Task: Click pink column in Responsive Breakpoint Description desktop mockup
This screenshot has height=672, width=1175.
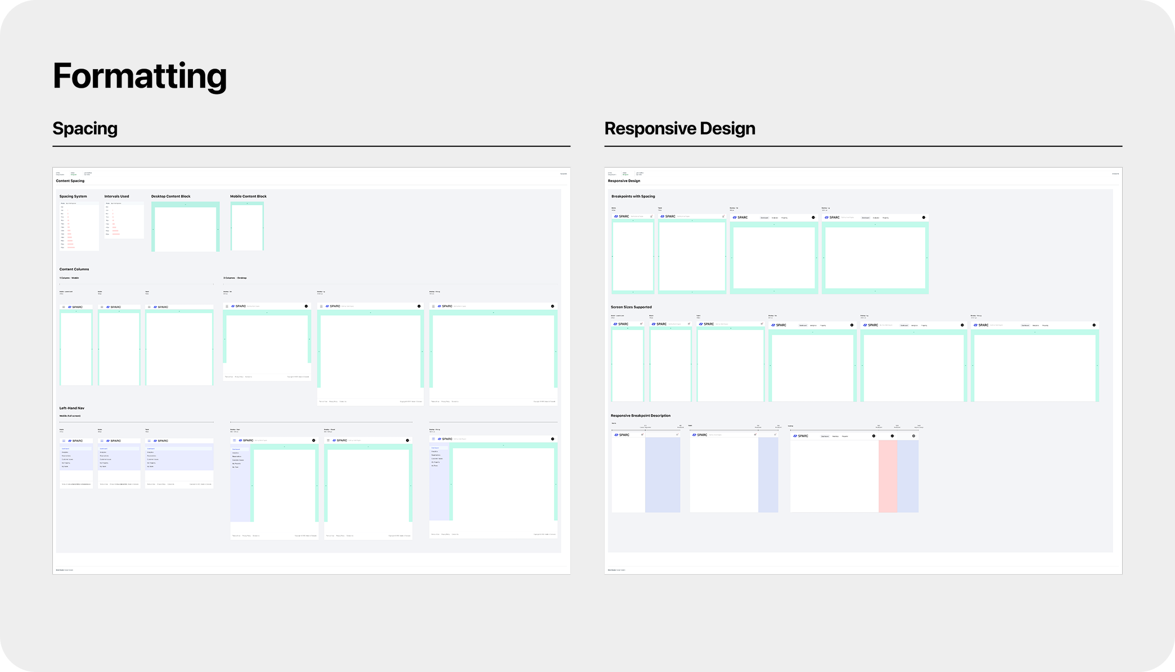Action: tap(888, 476)
